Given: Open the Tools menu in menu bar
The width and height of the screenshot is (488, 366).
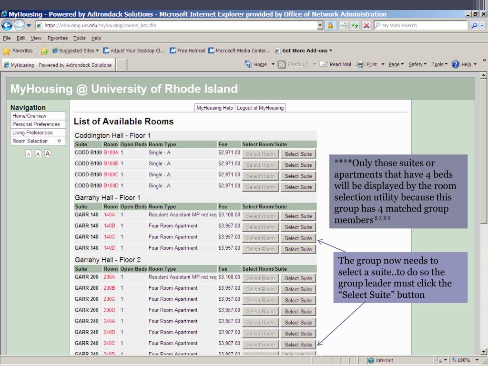Looking at the screenshot, I should pos(80,38).
